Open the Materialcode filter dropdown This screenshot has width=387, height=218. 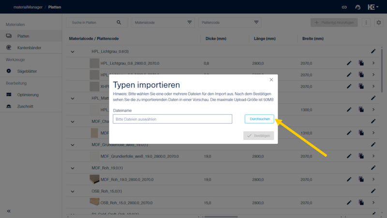pyautogui.click(x=189, y=22)
